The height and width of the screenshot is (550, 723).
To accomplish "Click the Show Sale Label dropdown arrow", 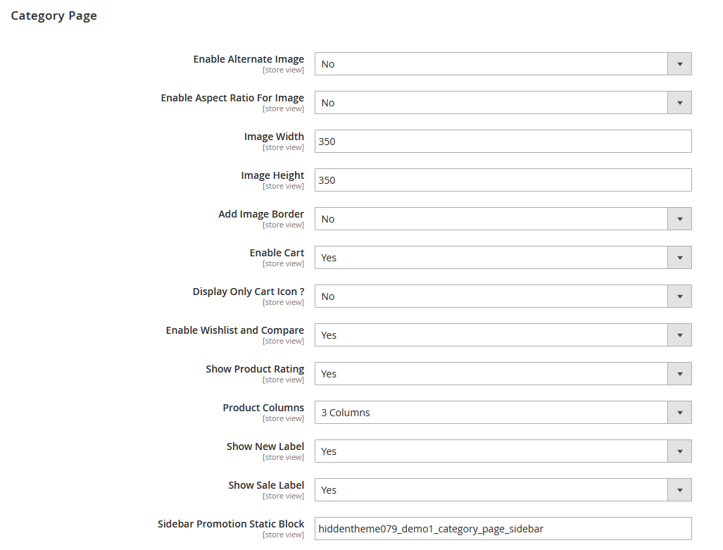I will pyautogui.click(x=679, y=489).
